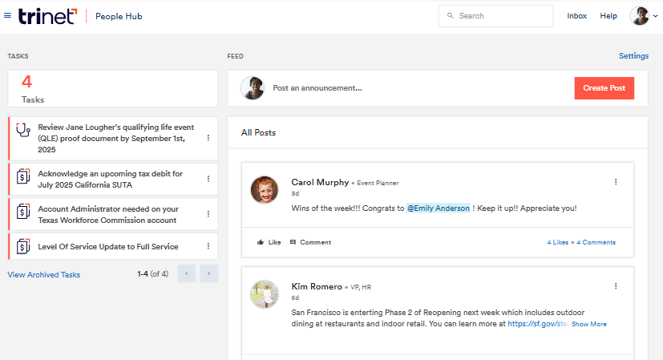This screenshot has height=360, width=663.
Task: Open Carol Murphy's name link
Action: 320,182
